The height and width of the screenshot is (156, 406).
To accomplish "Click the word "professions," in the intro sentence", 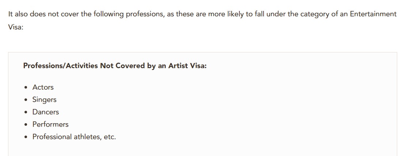I will tap(145, 14).
